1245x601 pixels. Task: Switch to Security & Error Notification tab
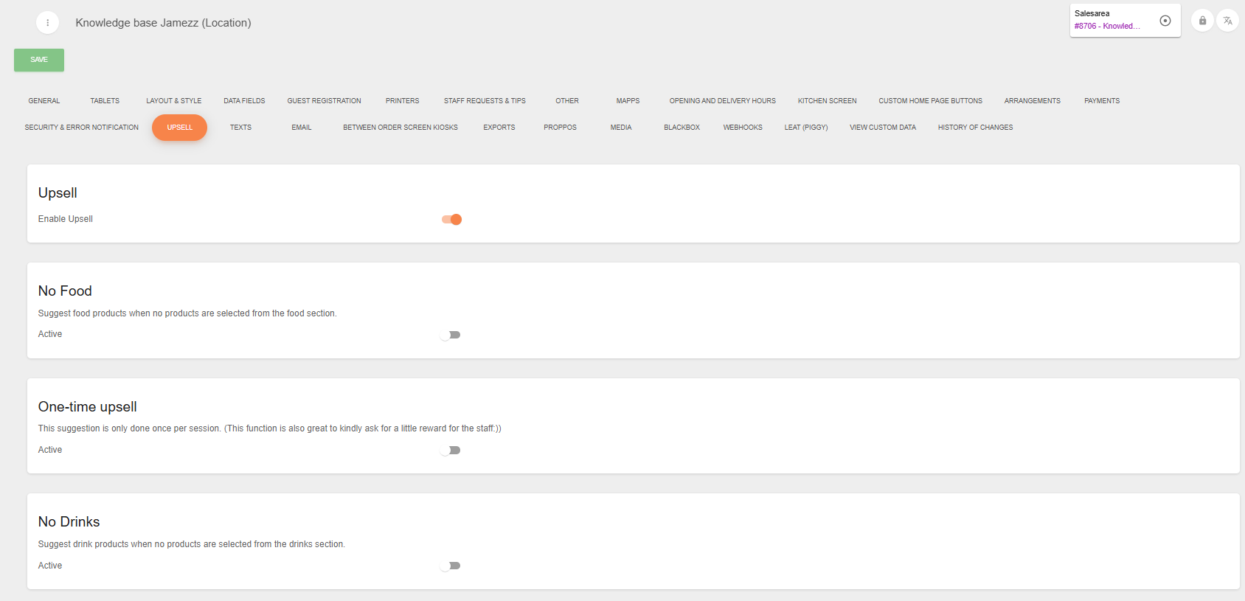coord(82,128)
